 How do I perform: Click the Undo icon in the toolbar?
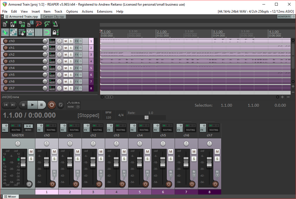[38, 24]
